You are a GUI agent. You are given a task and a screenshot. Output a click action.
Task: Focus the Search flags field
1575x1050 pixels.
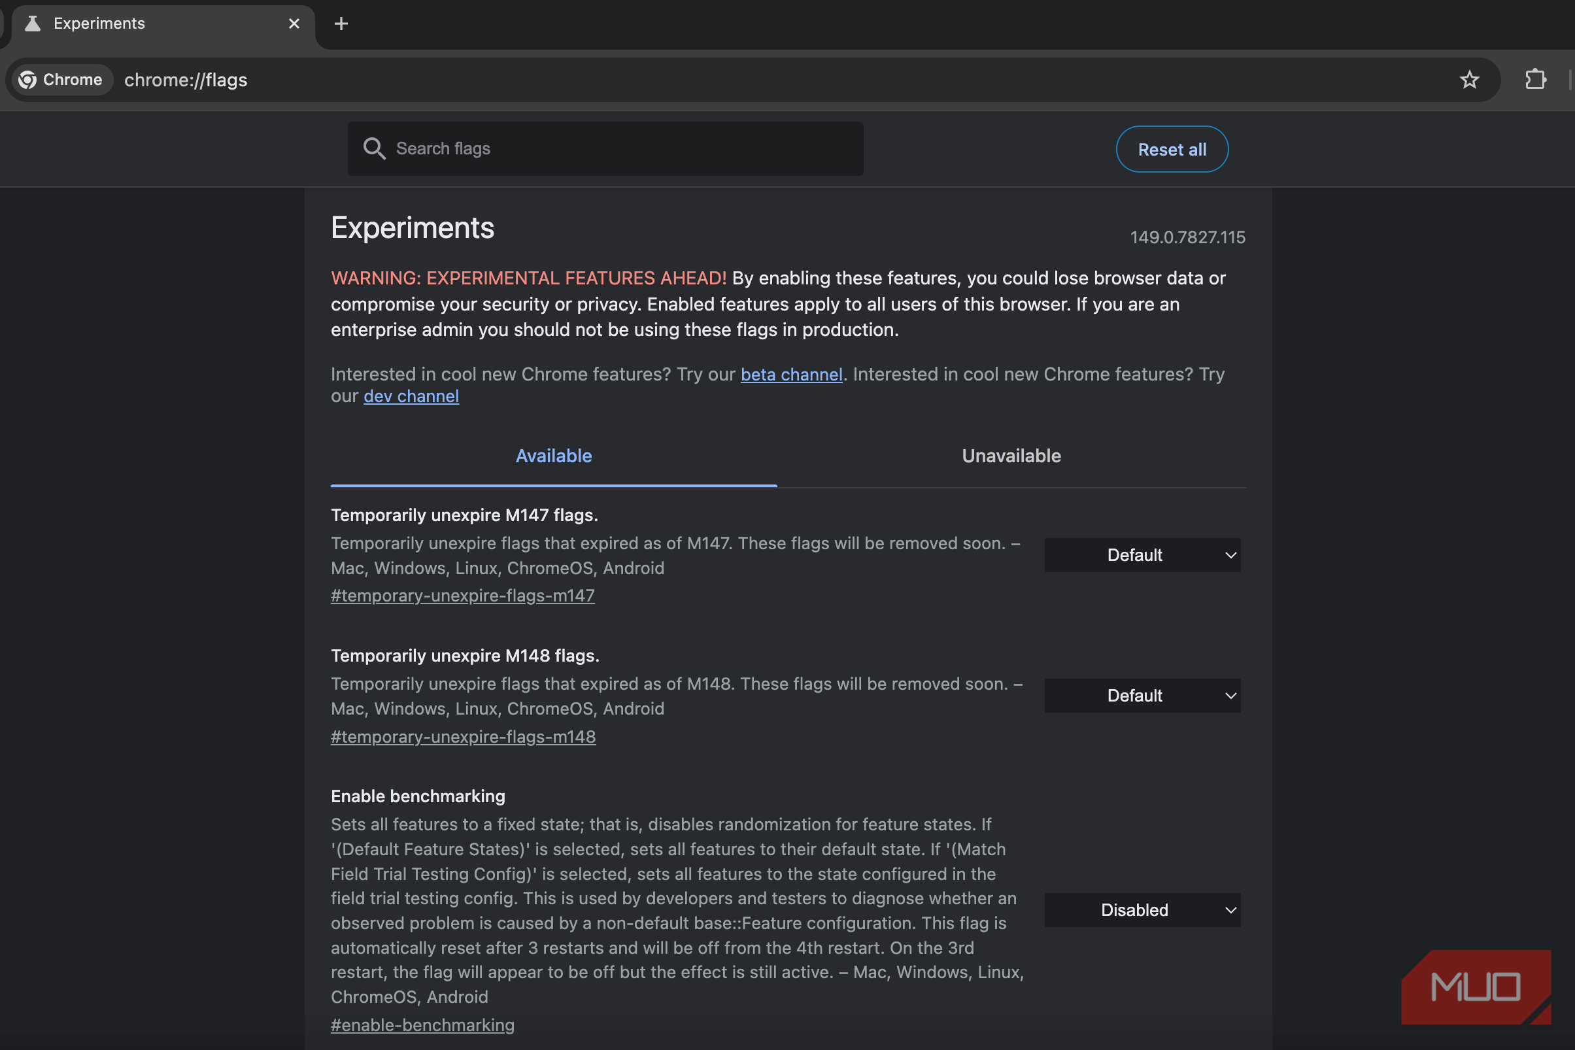[605, 148]
